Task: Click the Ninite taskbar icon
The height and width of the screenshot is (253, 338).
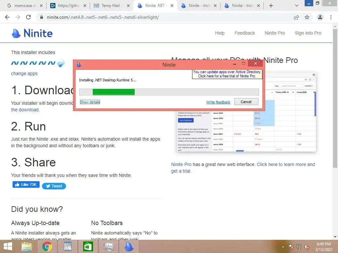Action: (129, 246)
